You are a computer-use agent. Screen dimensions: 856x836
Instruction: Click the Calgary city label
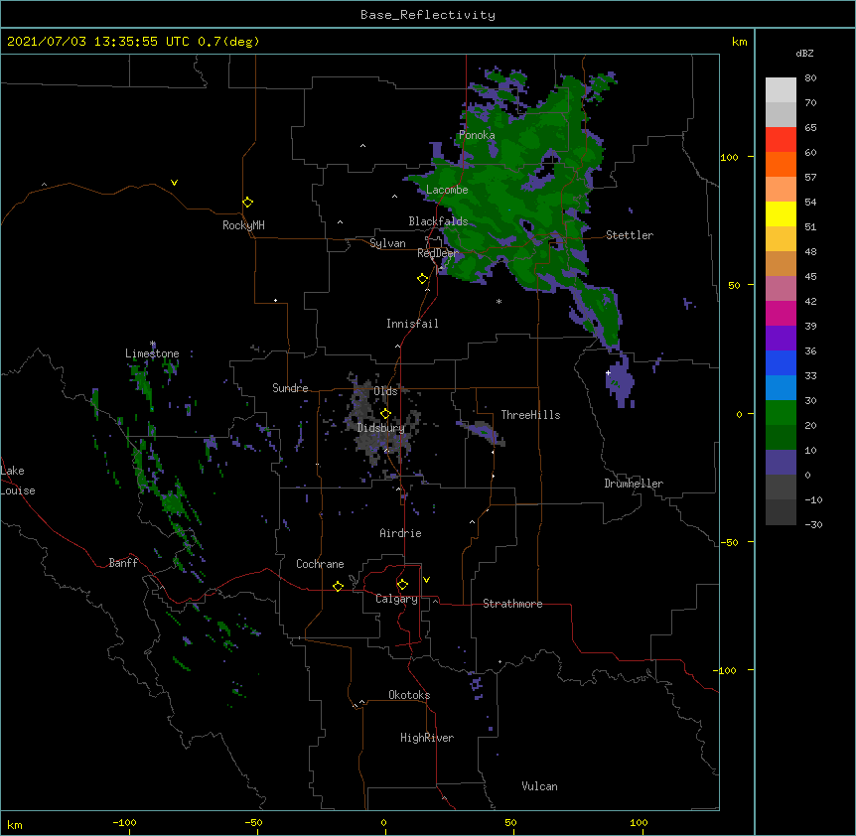point(397,599)
